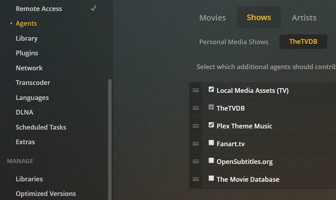
Task: Select the drag handle beside Plex Theme Music
Action: 195,126
